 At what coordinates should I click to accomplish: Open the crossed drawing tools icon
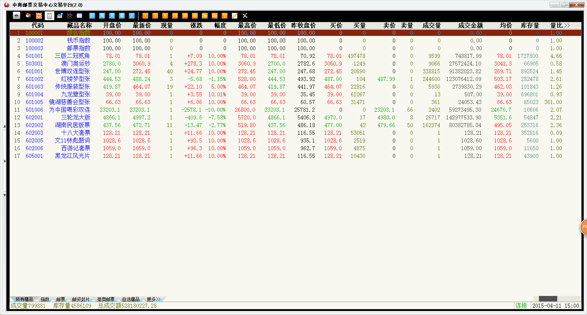coord(245,16)
